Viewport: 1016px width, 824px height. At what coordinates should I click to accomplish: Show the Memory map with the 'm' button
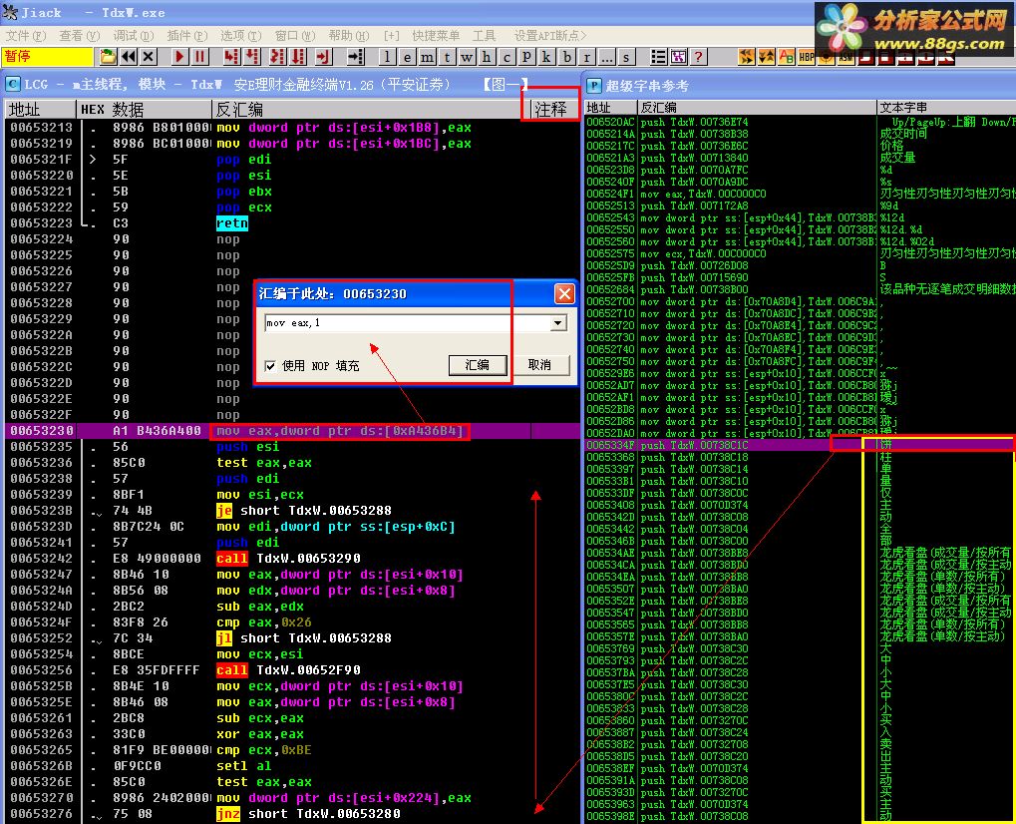427,57
